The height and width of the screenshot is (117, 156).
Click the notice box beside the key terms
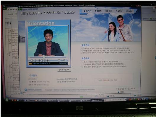[107, 80]
